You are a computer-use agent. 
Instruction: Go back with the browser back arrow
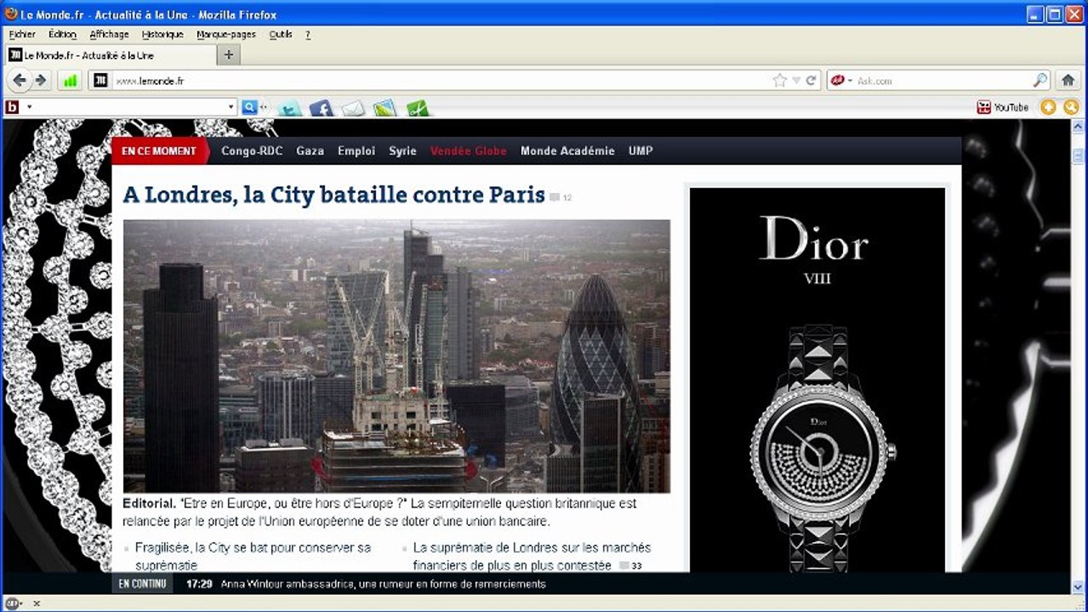tap(20, 81)
